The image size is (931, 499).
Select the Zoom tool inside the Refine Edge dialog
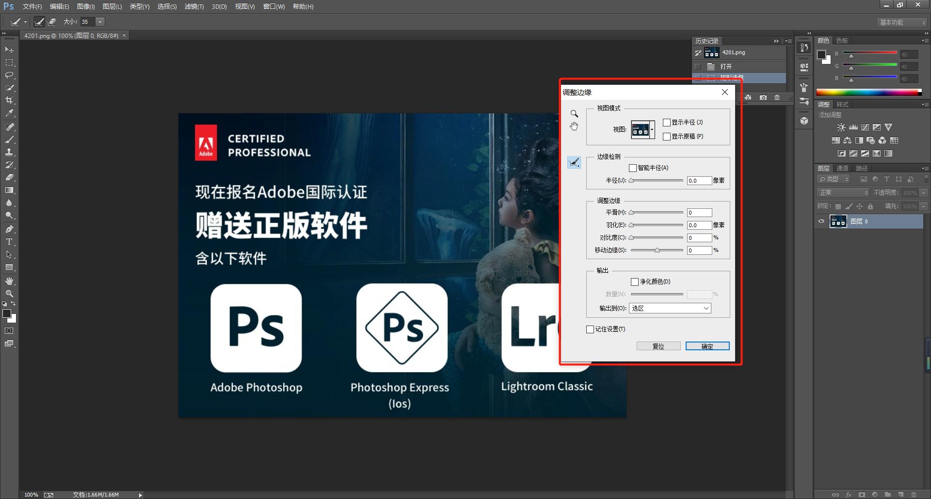[x=575, y=114]
